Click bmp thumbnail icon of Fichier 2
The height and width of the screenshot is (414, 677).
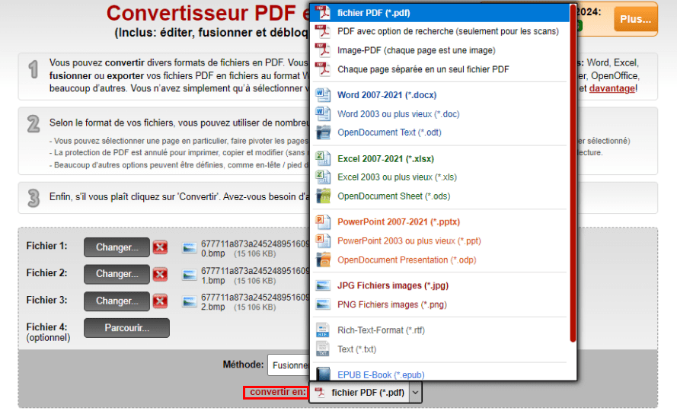pos(189,275)
